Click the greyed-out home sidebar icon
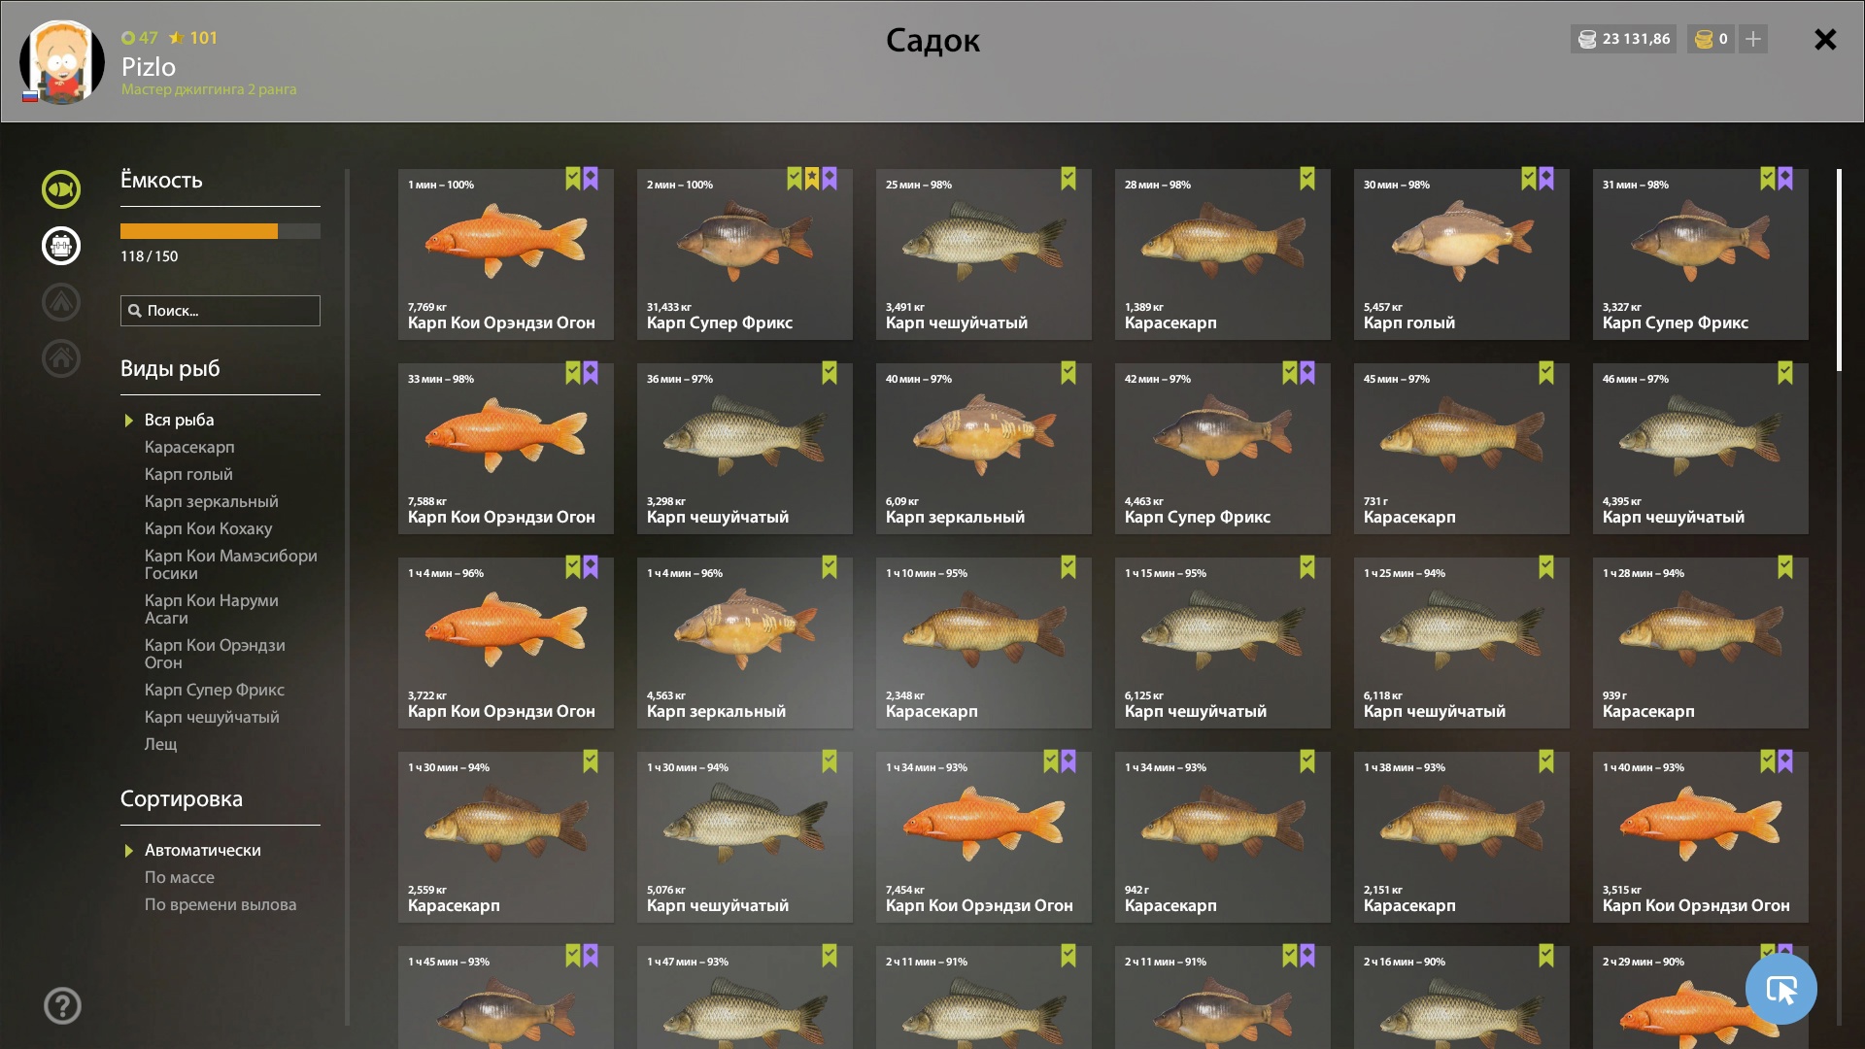The width and height of the screenshot is (1865, 1049). pos(60,358)
